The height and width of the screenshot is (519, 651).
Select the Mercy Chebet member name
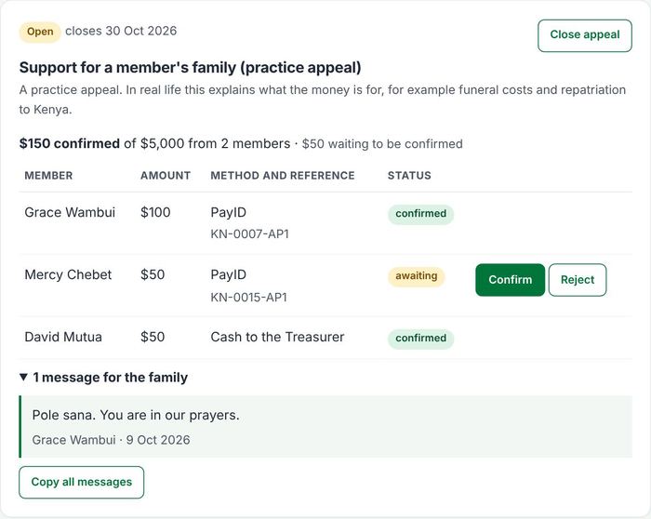(68, 275)
